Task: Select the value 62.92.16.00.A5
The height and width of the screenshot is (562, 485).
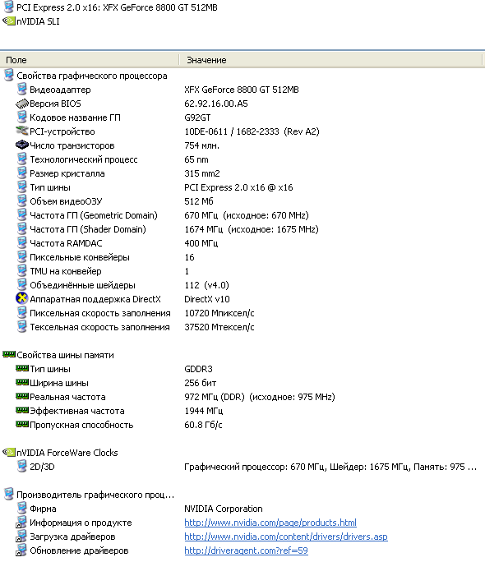Action: point(216,104)
